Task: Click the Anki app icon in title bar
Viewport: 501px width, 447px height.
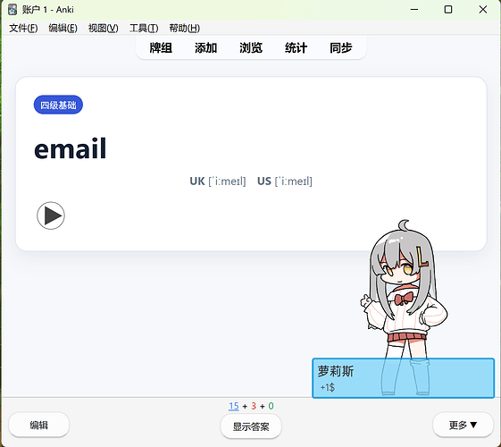Action: [13, 10]
